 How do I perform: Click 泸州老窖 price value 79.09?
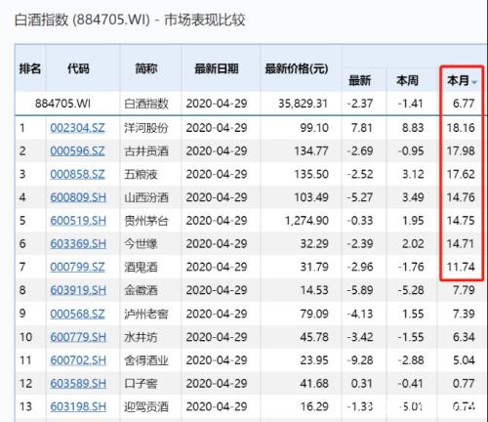(314, 314)
